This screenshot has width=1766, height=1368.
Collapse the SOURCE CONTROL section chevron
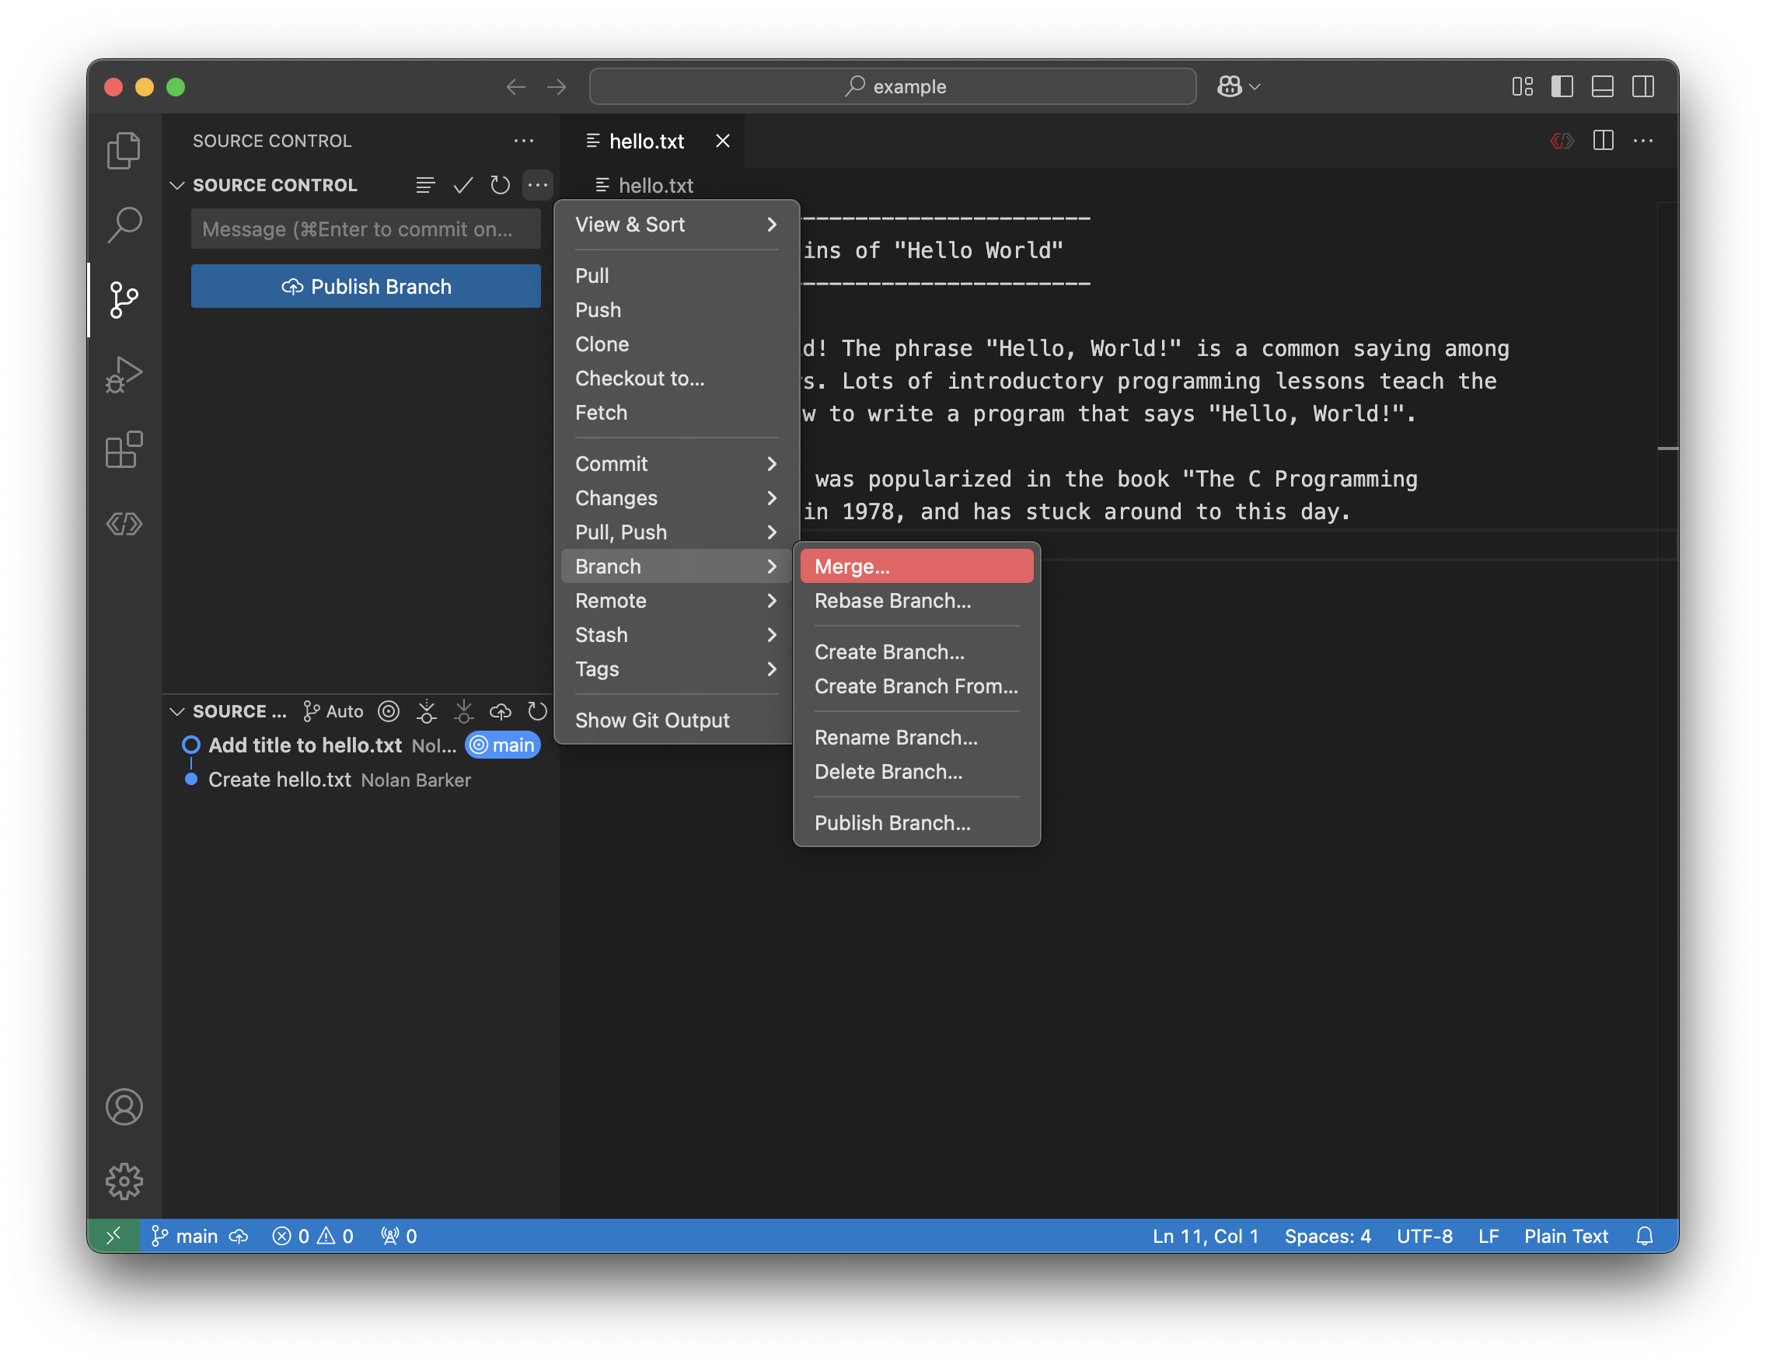click(x=177, y=185)
